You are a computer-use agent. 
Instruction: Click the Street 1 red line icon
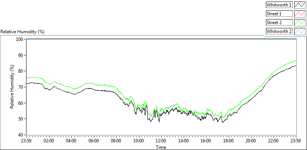click(x=300, y=14)
